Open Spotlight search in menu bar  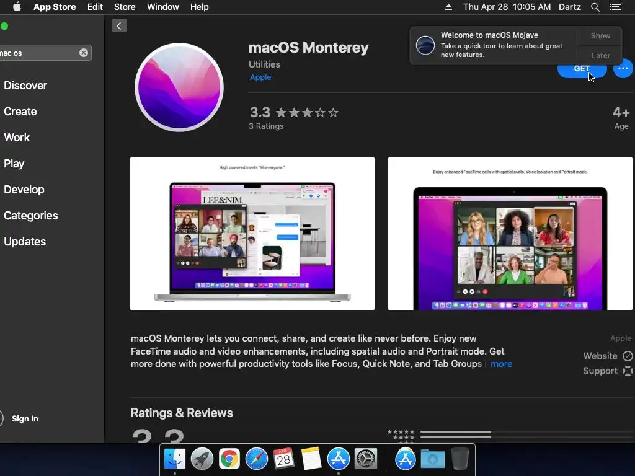click(595, 7)
